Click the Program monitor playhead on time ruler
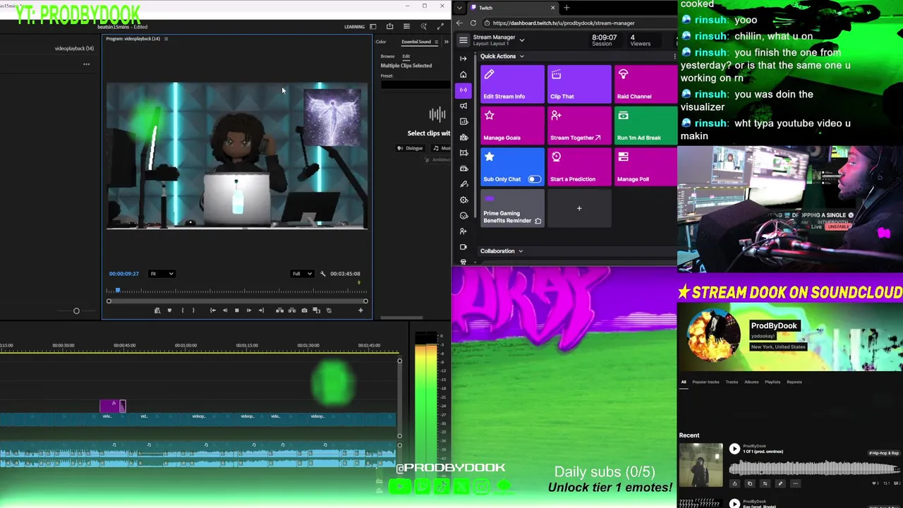This screenshot has width=903, height=508. [x=118, y=290]
